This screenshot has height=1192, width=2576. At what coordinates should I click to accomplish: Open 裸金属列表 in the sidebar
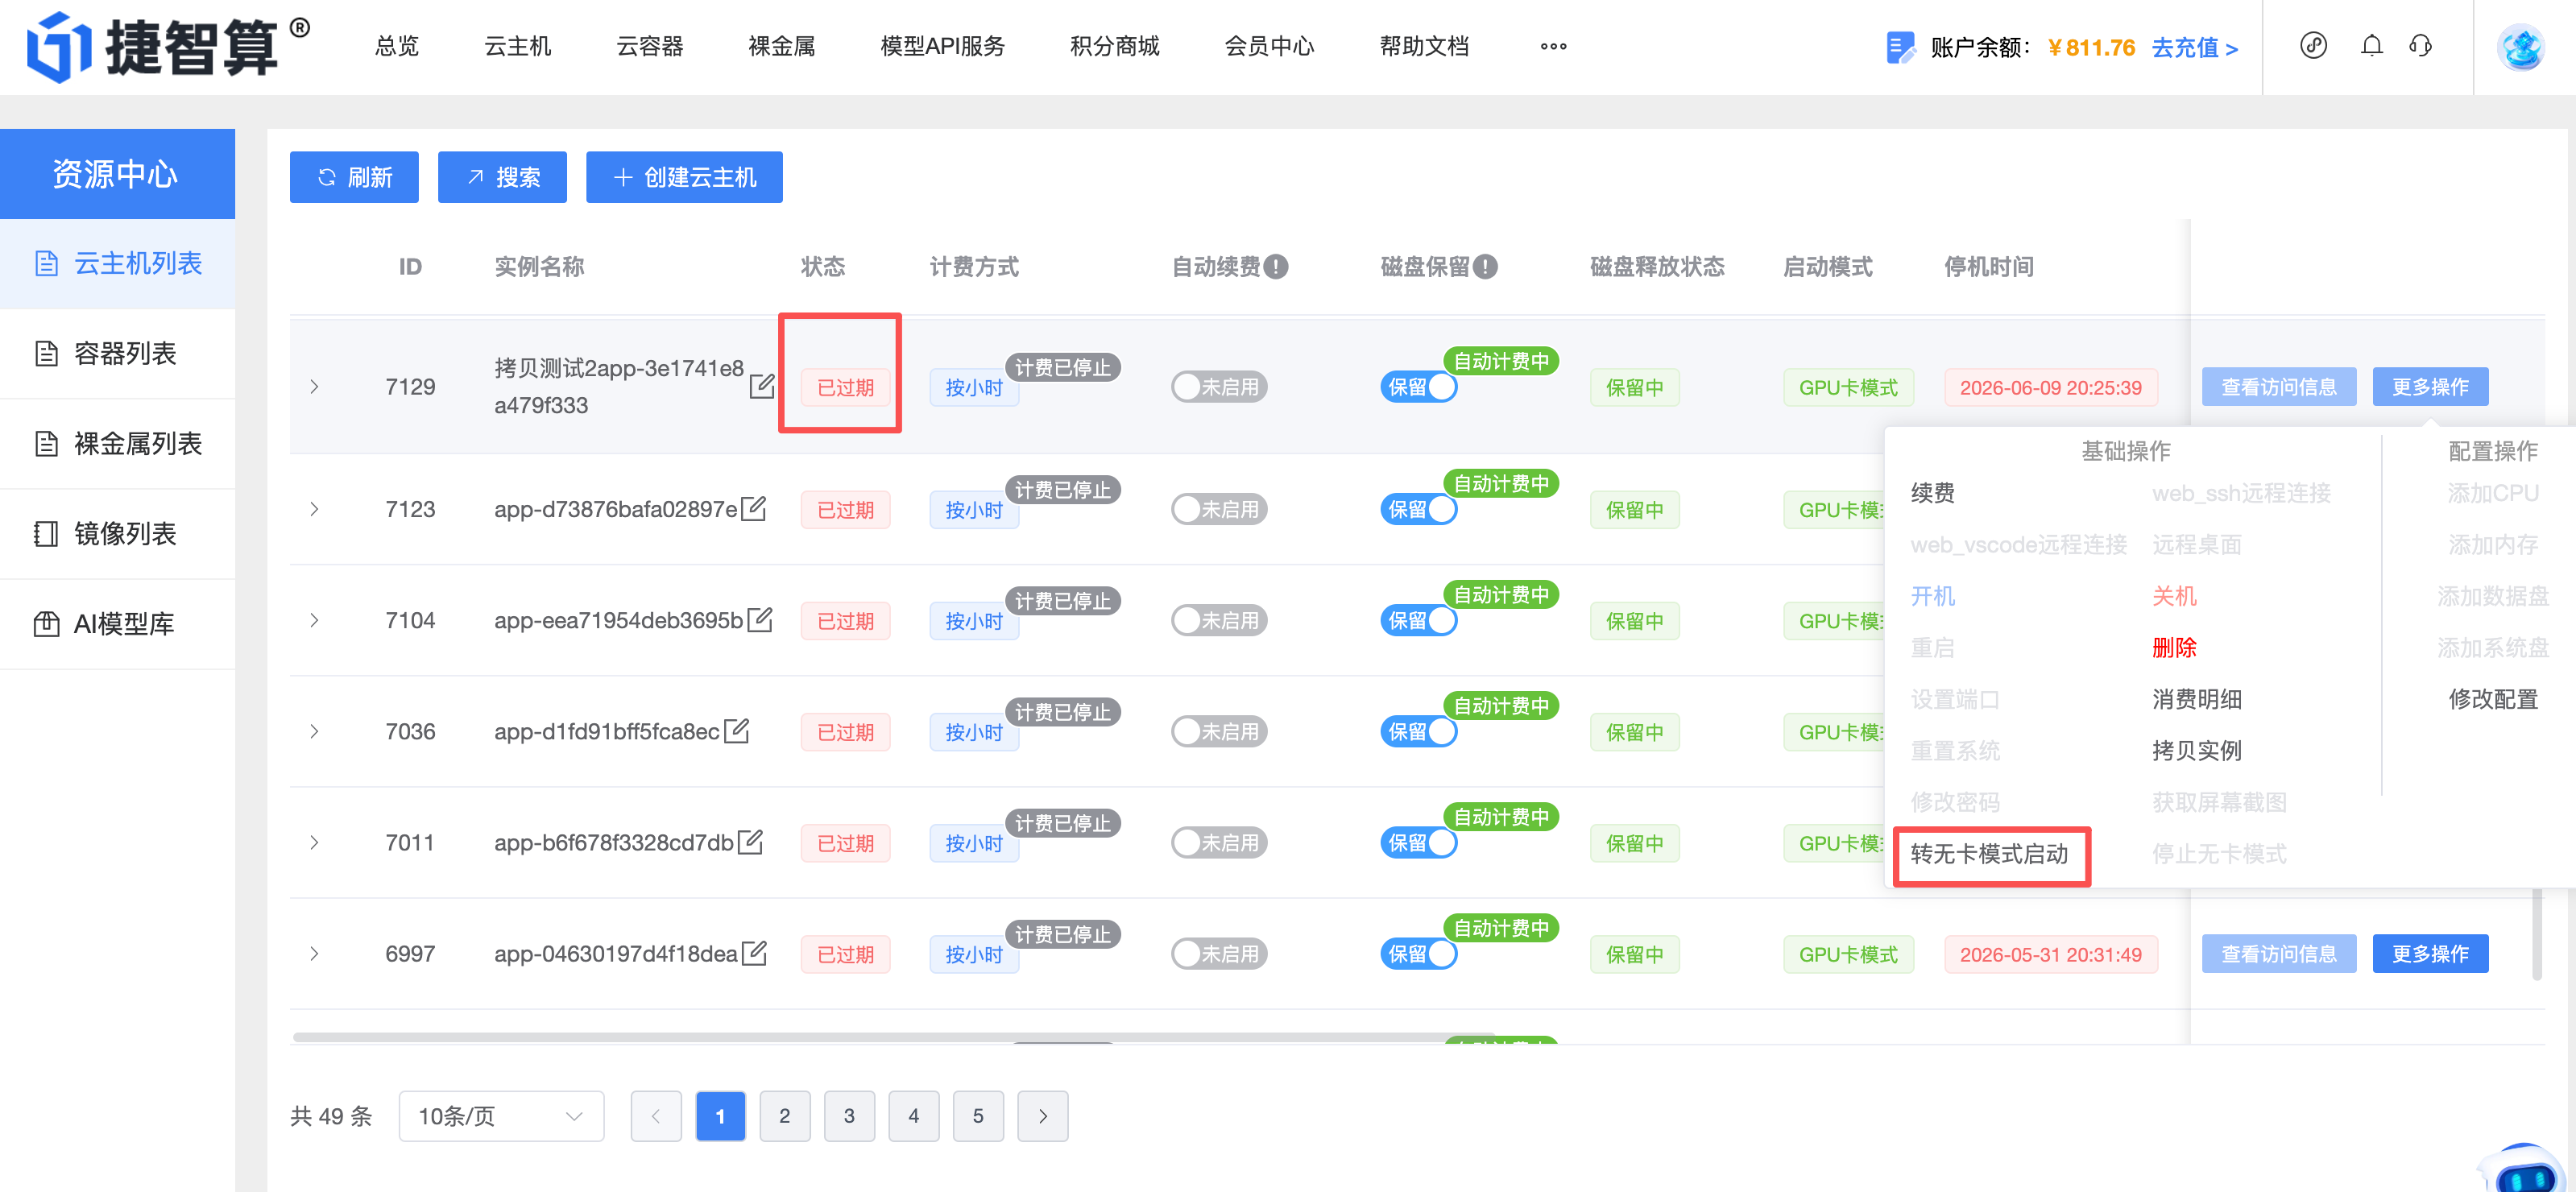(x=118, y=444)
